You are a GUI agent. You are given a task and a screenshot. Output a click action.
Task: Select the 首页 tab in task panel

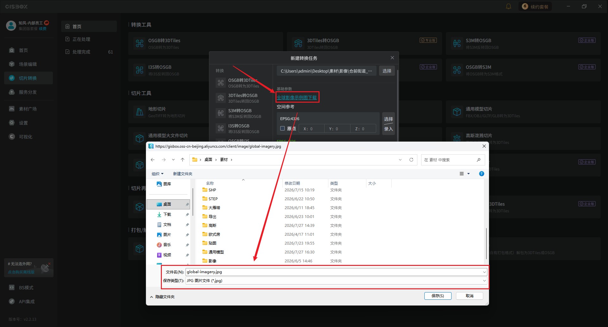pyautogui.click(x=89, y=27)
